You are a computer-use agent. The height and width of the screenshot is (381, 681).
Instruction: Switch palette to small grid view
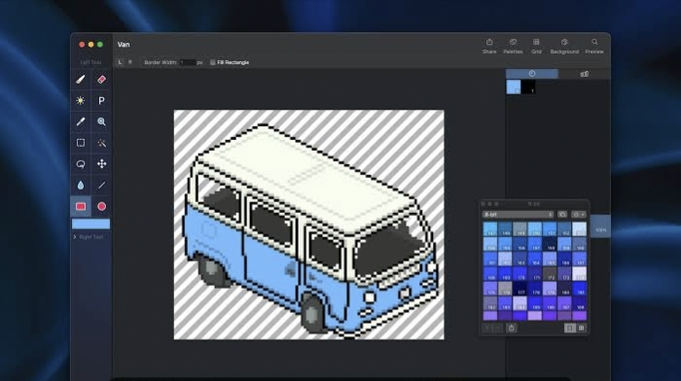coord(581,329)
